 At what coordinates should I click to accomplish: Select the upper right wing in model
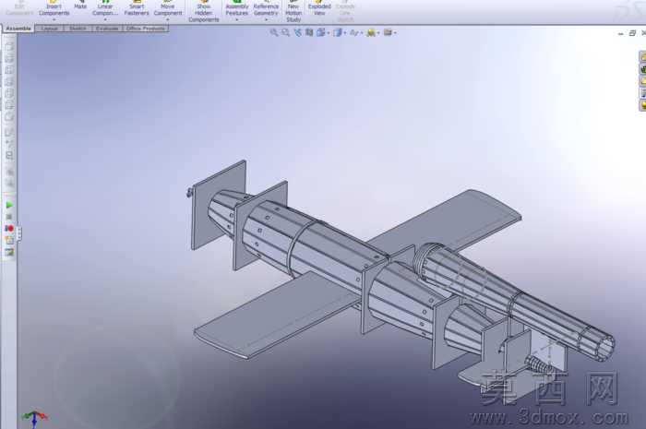coord(453,220)
